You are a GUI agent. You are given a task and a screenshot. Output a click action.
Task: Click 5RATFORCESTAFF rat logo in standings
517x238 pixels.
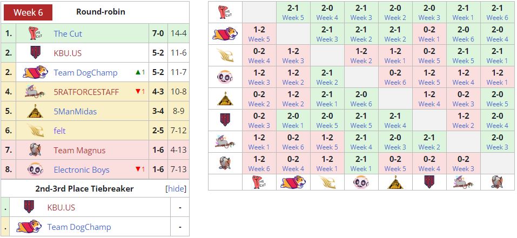click(x=36, y=92)
